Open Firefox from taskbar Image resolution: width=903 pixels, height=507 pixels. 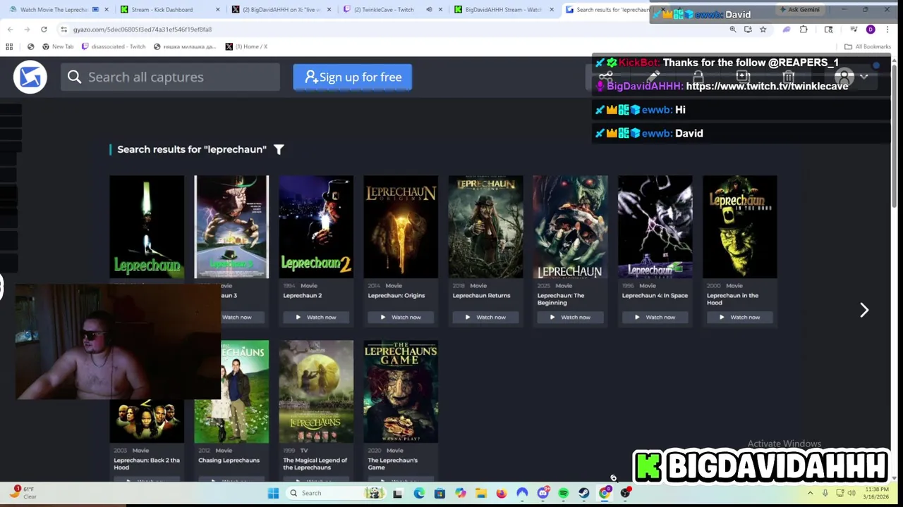click(502, 493)
